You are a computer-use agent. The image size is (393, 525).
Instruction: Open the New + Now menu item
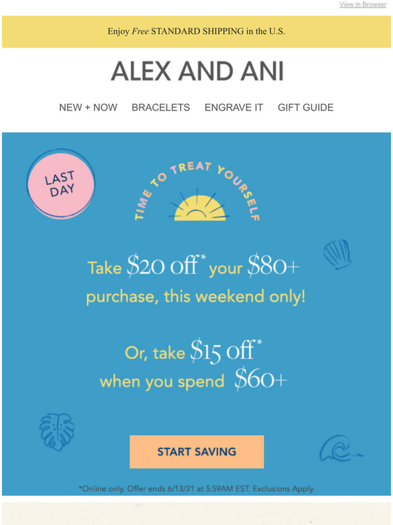[88, 107]
